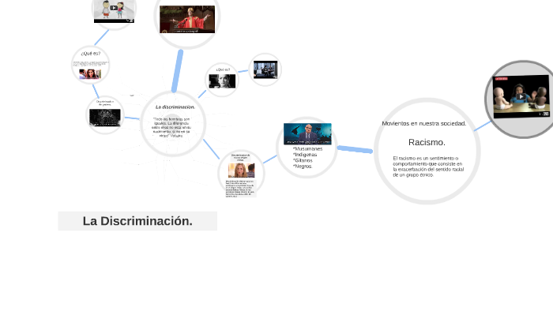The height and width of the screenshot is (311, 553).
Task: Select the dark-haired woman image under ¿Qué es?
Action: (90, 74)
